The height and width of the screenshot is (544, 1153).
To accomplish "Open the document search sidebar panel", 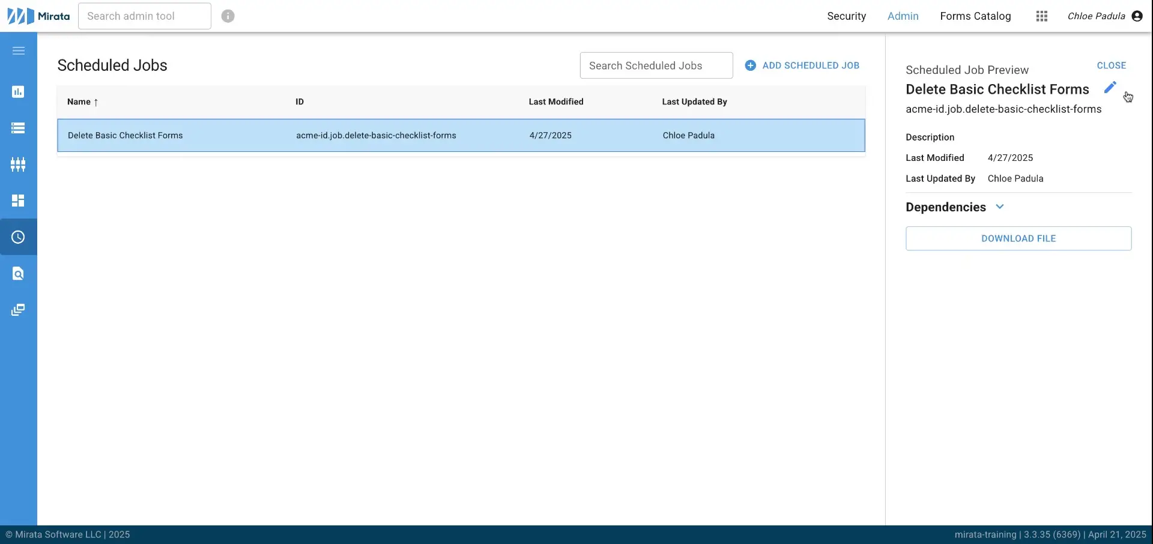I will [x=18, y=273].
